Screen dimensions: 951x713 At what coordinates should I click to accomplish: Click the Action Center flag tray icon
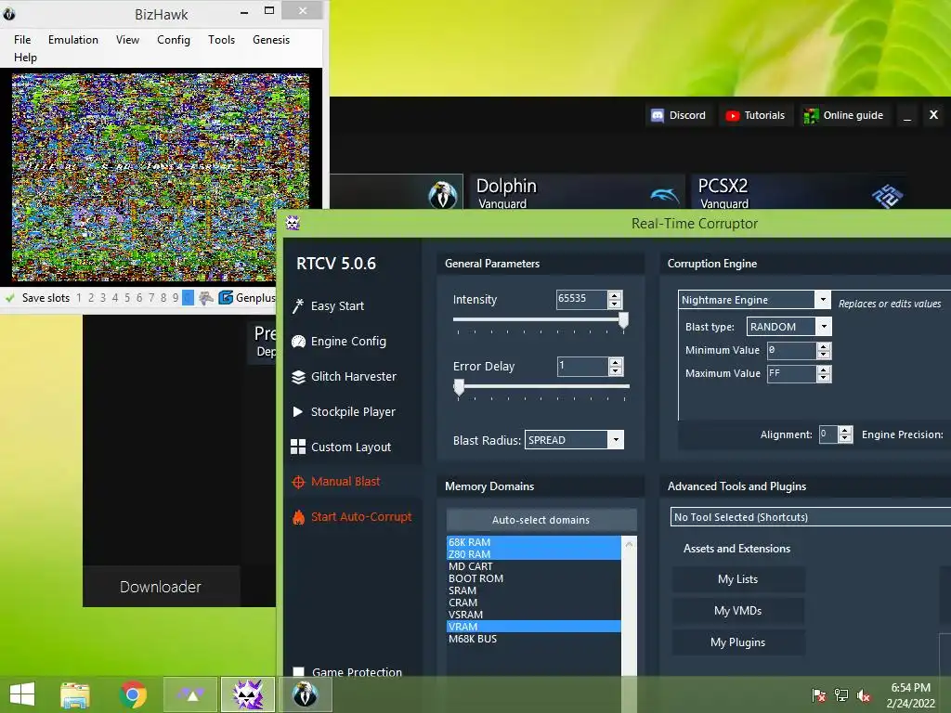pyautogui.click(x=819, y=695)
